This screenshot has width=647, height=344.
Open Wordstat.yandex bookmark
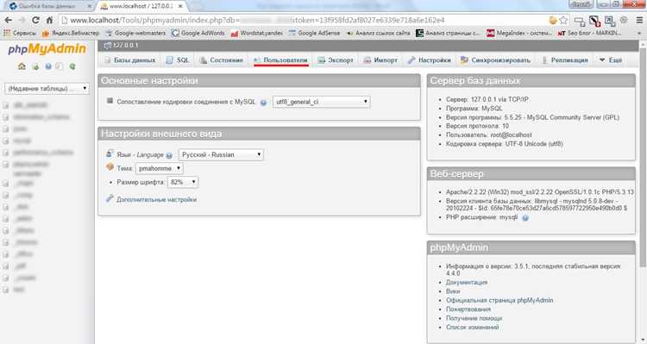257,33
